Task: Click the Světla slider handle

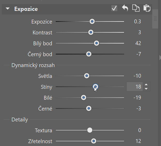Action: point(87,76)
